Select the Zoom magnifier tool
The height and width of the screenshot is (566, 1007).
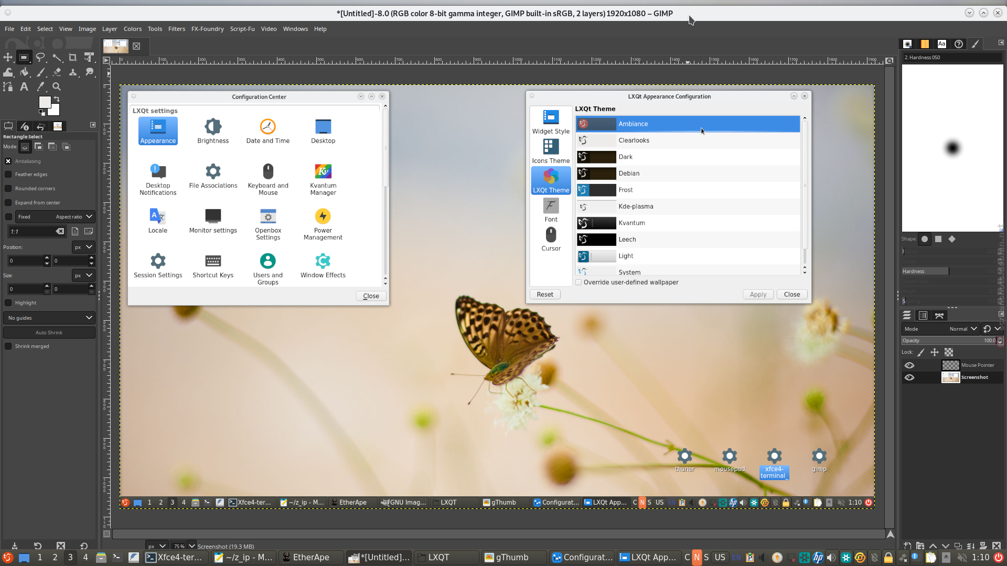[57, 86]
